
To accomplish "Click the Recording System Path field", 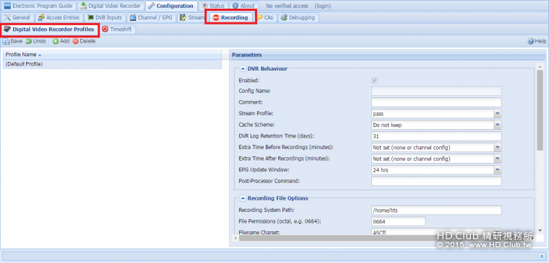I will click(x=436, y=210).
